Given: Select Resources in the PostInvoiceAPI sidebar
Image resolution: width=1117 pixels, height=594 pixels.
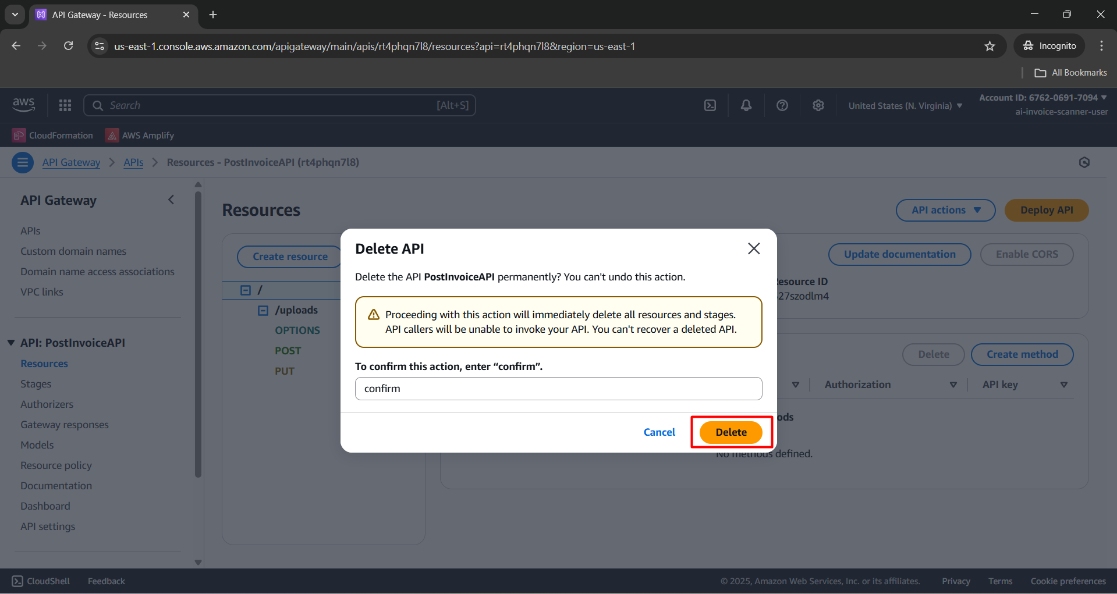Looking at the screenshot, I should coord(44,363).
